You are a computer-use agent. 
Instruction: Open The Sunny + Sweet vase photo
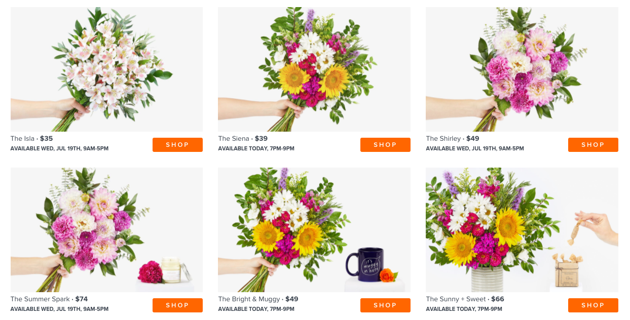point(522,230)
